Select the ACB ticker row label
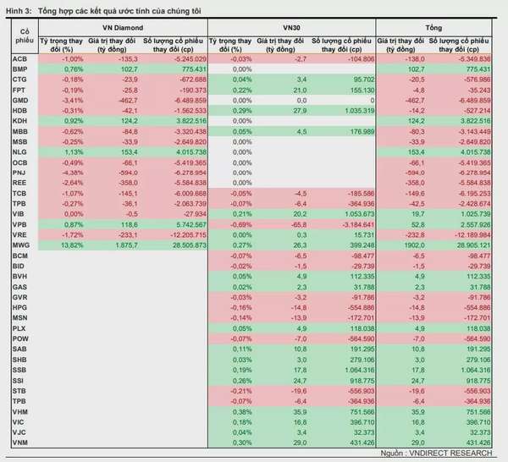The width and height of the screenshot is (508, 462). pyautogui.click(x=19, y=59)
